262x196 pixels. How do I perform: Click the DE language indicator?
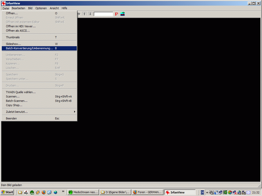coord(202,192)
